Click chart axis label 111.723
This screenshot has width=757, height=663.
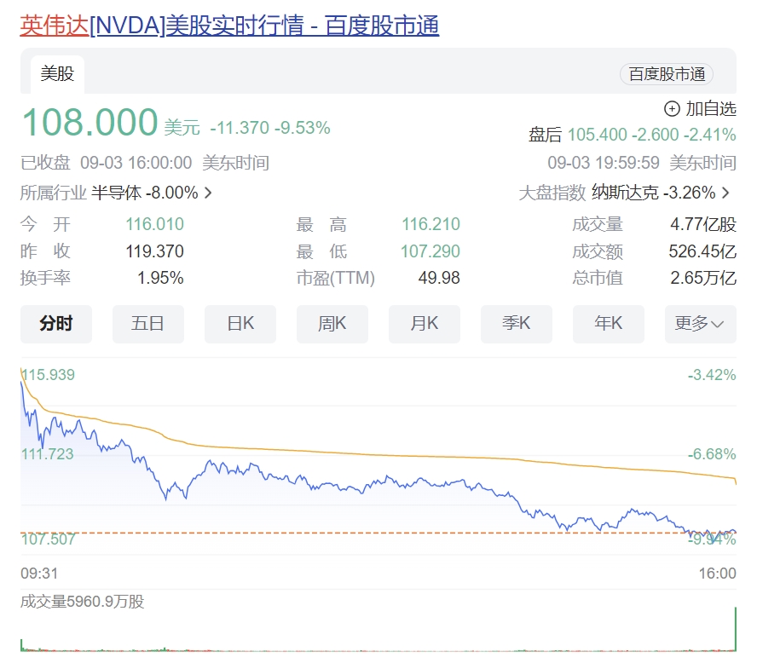tap(48, 454)
